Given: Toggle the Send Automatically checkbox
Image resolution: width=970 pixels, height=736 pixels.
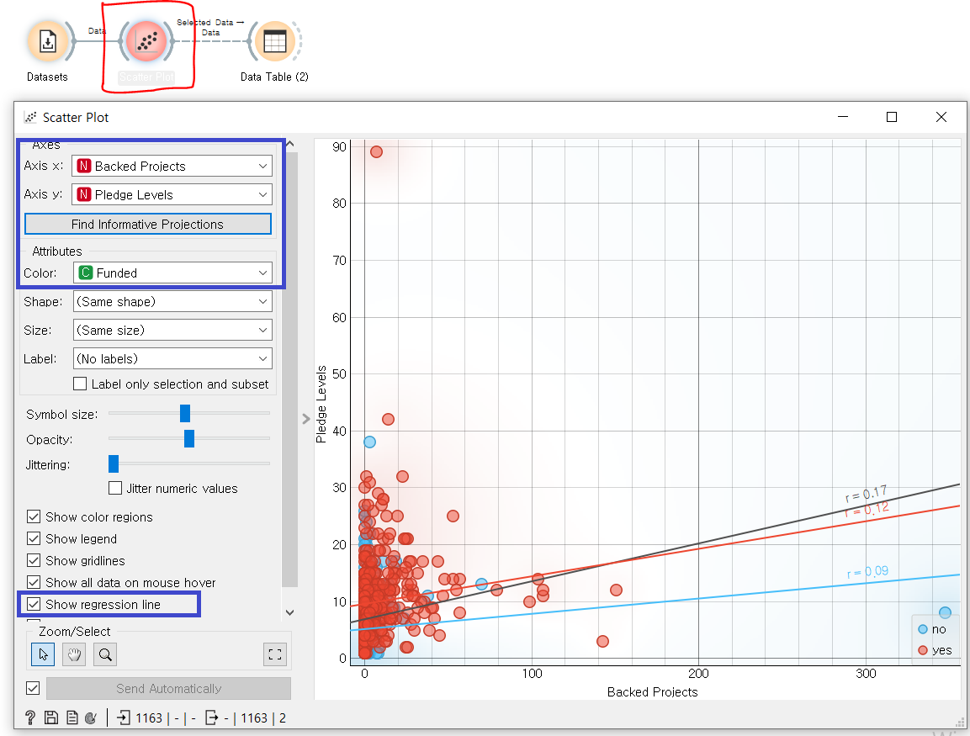Looking at the screenshot, I should point(33,688).
